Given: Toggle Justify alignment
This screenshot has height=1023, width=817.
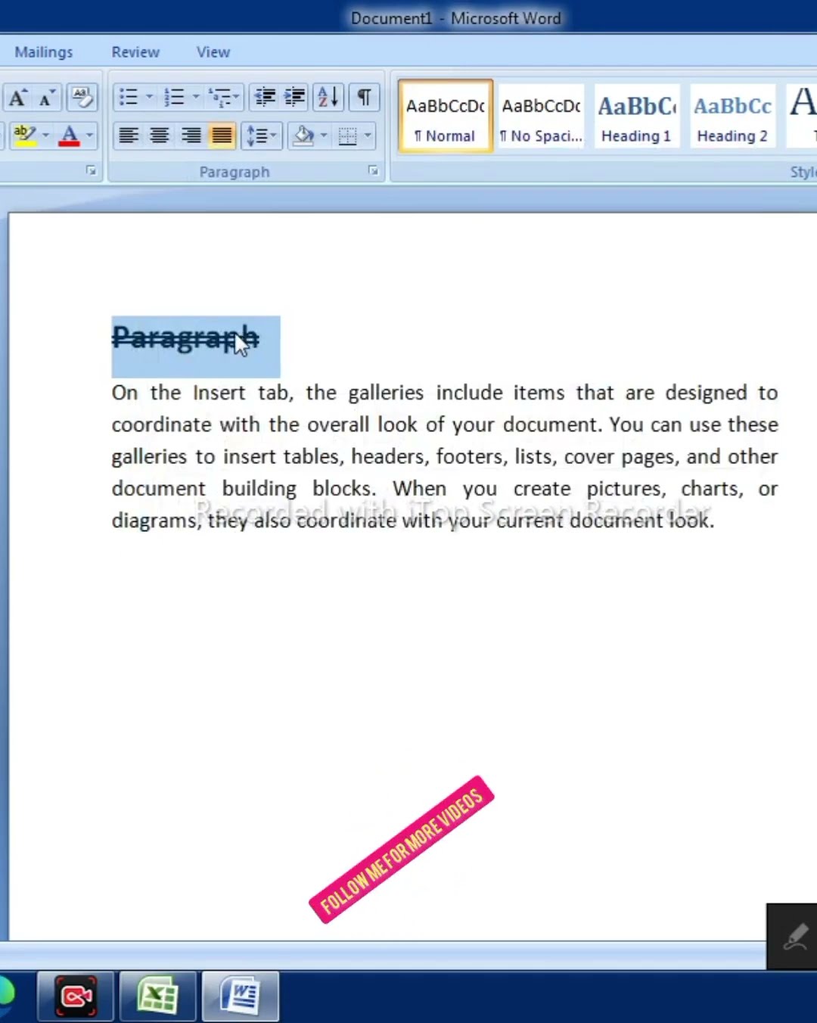Looking at the screenshot, I should 222,135.
